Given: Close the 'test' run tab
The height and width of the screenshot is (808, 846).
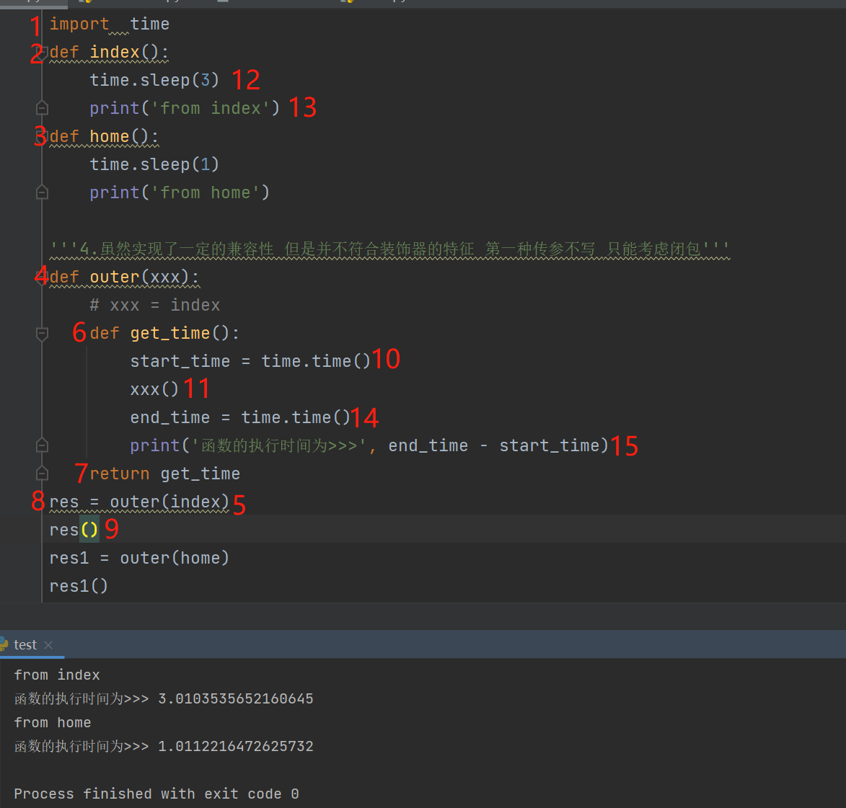Looking at the screenshot, I should point(48,644).
